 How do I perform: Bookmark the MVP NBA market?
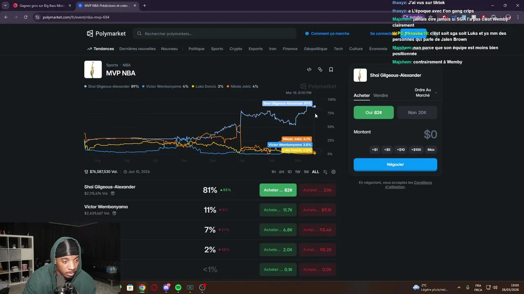[331, 69]
